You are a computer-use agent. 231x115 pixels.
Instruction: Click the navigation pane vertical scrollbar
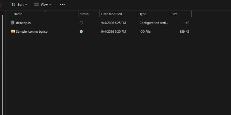[x=2, y=64]
